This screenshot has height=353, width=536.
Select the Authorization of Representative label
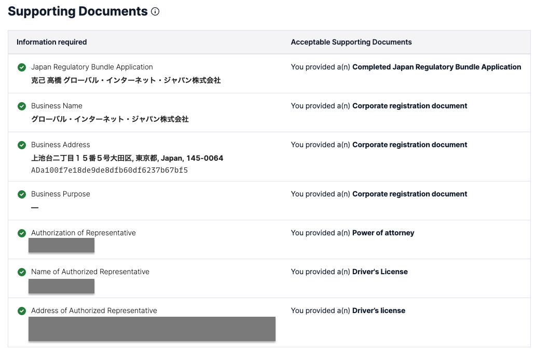pyautogui.click(x=84, y=233)
